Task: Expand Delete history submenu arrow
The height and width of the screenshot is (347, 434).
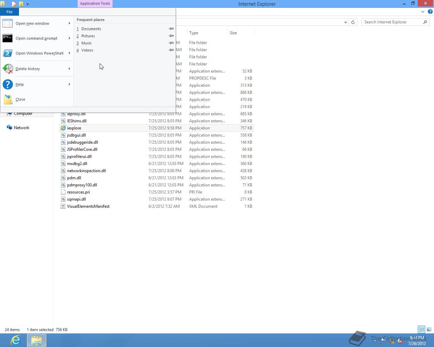Action: pos(70,69)
